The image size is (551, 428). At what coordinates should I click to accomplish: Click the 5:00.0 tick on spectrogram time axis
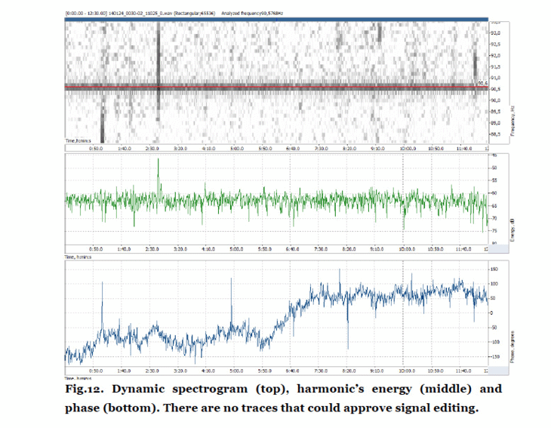(235, 149)
